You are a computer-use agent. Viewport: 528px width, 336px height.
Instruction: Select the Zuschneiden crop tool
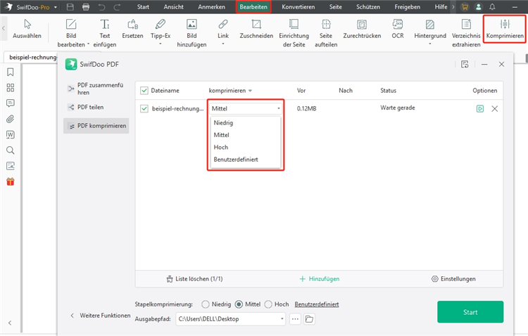tap(256, 29)
